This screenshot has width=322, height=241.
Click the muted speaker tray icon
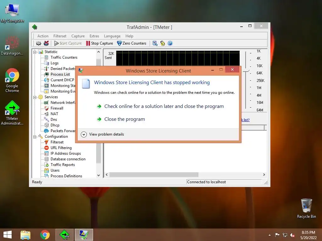click(292, 235)
